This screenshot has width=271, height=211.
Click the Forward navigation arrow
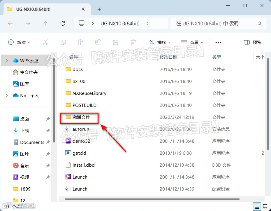tap(28, 23)
